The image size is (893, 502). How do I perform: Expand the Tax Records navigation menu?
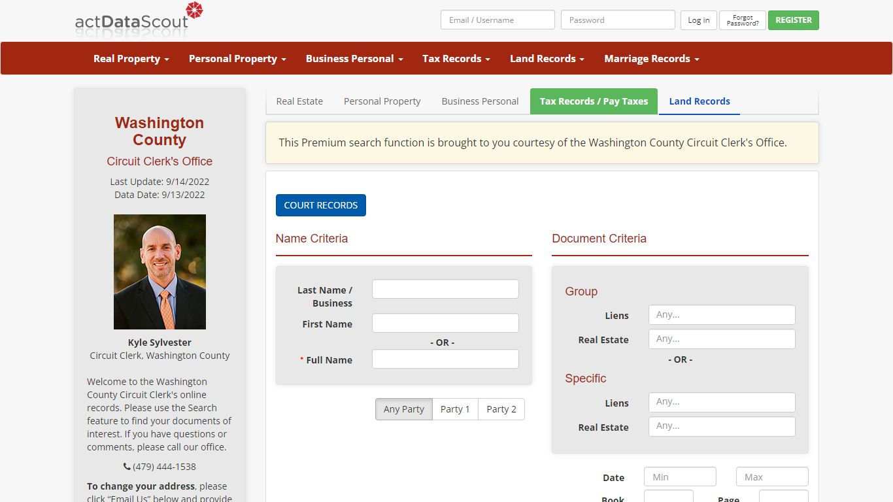point(456,58)
